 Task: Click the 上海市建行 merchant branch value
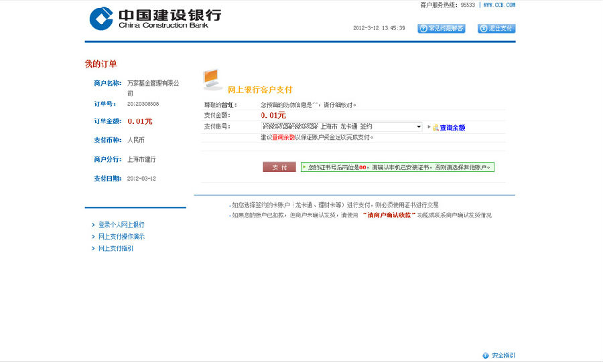pyautogui.click(x=141, y=159)
